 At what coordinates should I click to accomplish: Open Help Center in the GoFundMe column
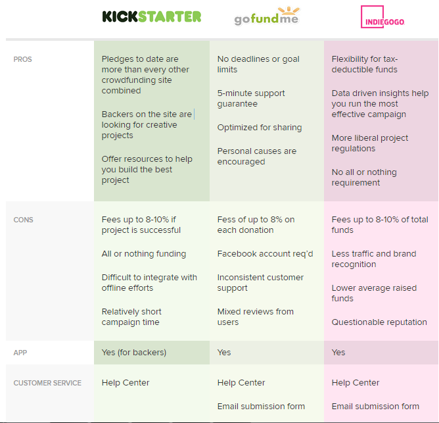241,383
